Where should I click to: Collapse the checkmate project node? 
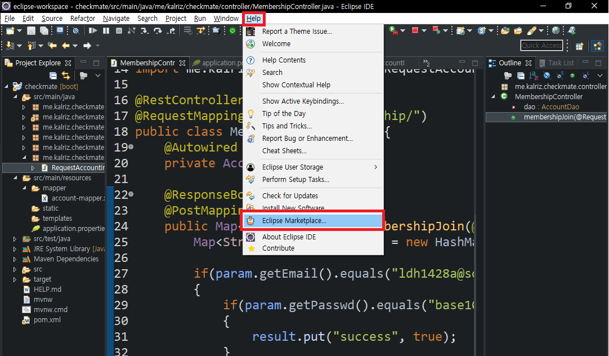[x=6, y=86]
